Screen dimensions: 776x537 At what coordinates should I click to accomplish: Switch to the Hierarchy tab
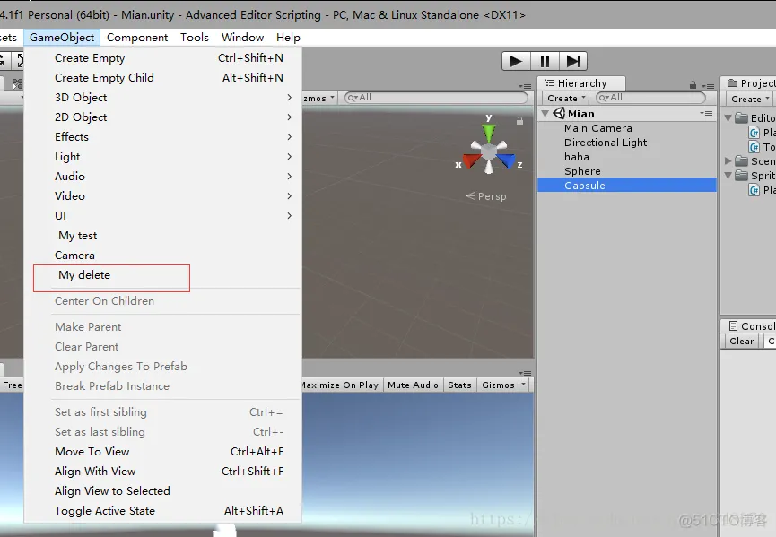581,83
